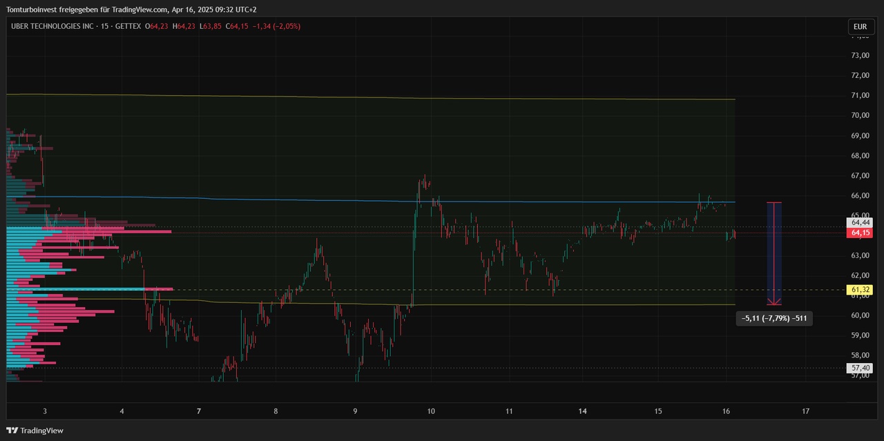Select the open value O64,23 in legend
The image size is (884, 441).
coord(156,26)
